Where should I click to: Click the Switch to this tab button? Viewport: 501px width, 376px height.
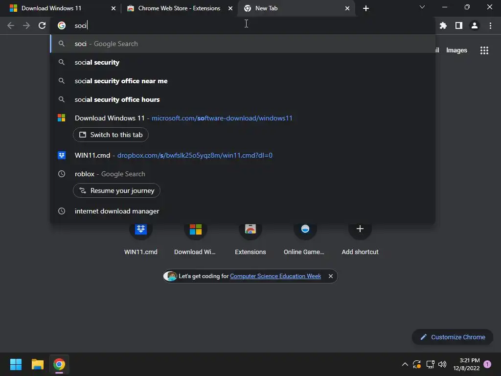(111, 135)
